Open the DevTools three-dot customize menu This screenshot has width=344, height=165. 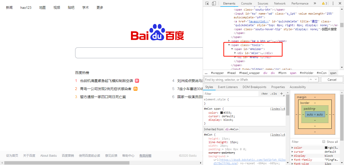pos(333,3)
